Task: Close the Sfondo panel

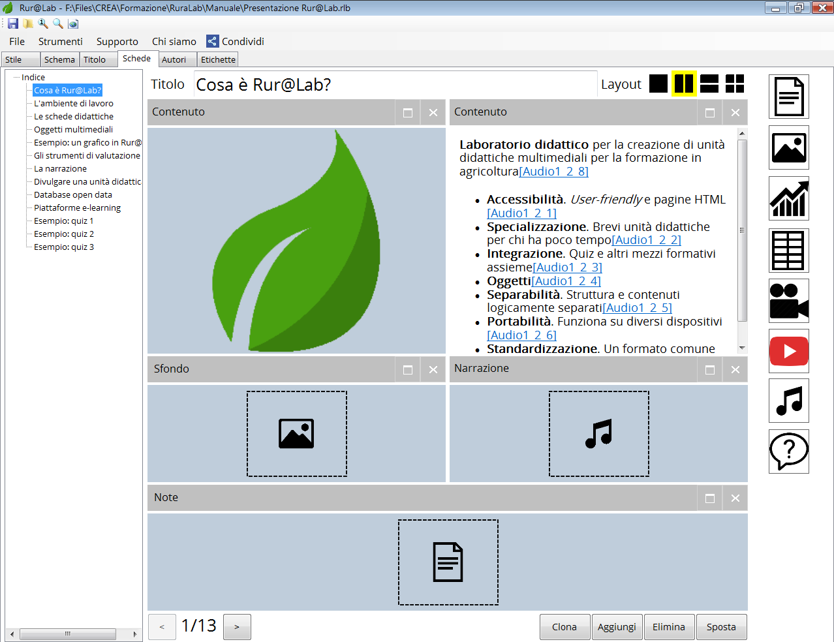Action: coord(433,369)
